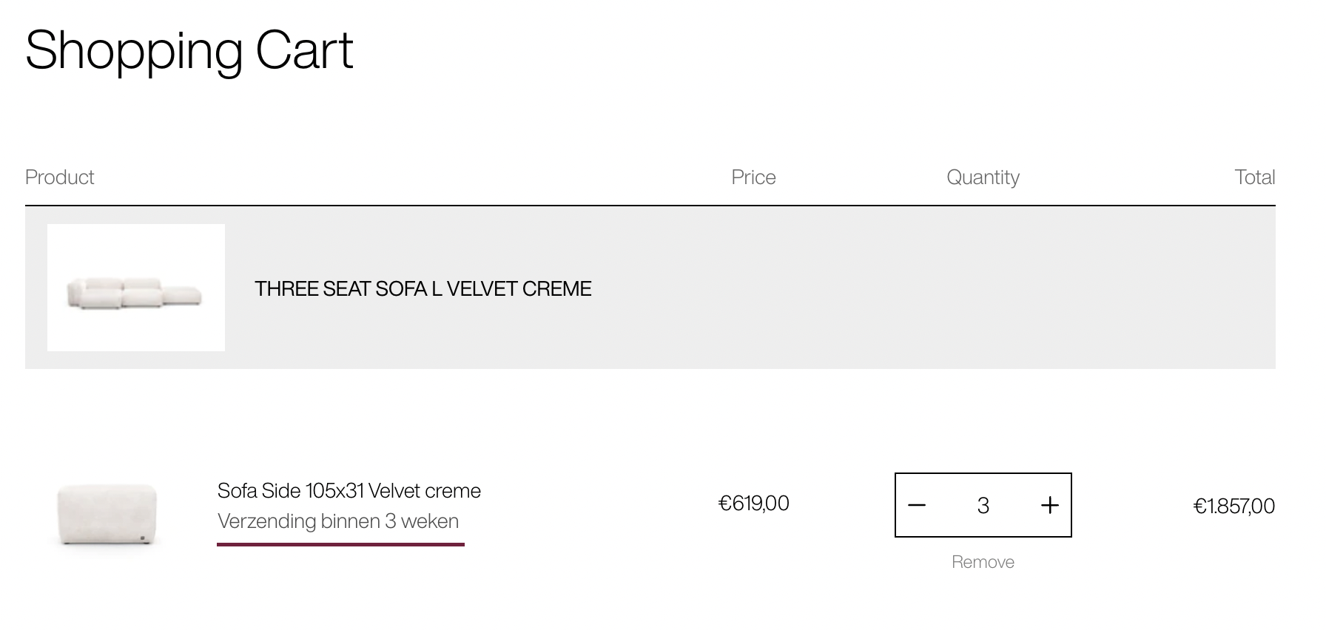The width and height of the screenshot is (1326, 630).
Task: Open THREE SEAT SOFA L VELVET CREME title
Action: click(423, 288)
